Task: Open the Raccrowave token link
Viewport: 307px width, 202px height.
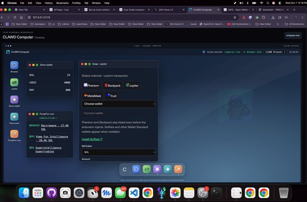Action: [55, 127]
